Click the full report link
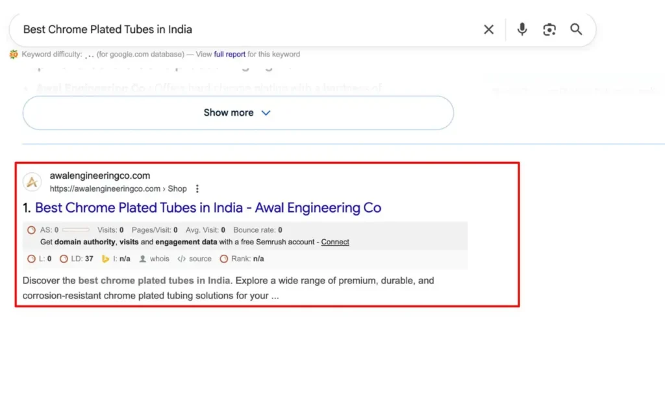The height and width of the screenshot is (414, 665). coord(230,55)
